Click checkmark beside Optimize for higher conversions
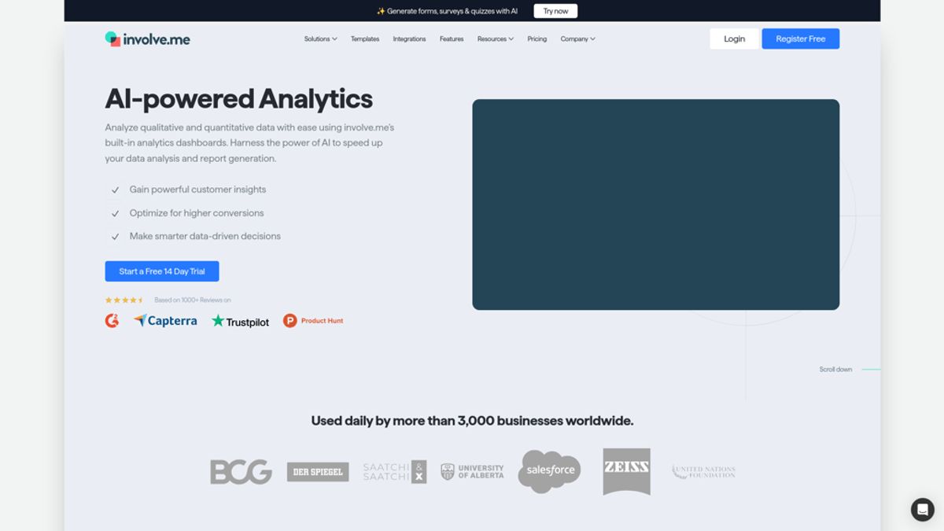Image resolution: width=944 pixels, height=531 pixels. click(115, 213)
